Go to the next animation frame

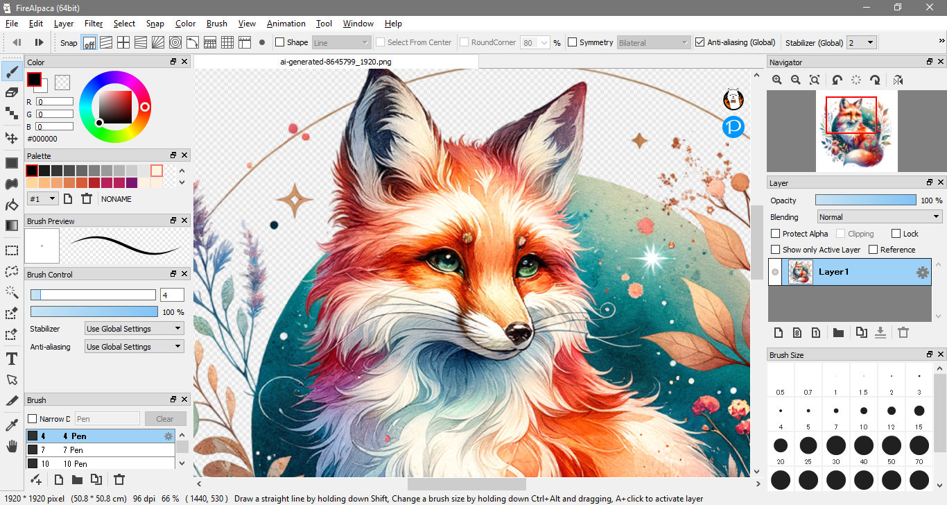(39, 43)
